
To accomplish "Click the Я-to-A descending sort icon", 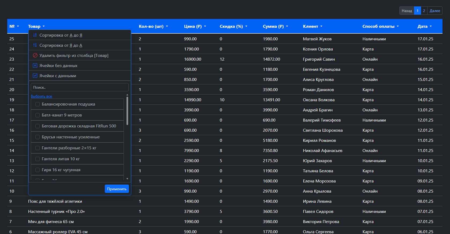I will [x=35, y=45].
